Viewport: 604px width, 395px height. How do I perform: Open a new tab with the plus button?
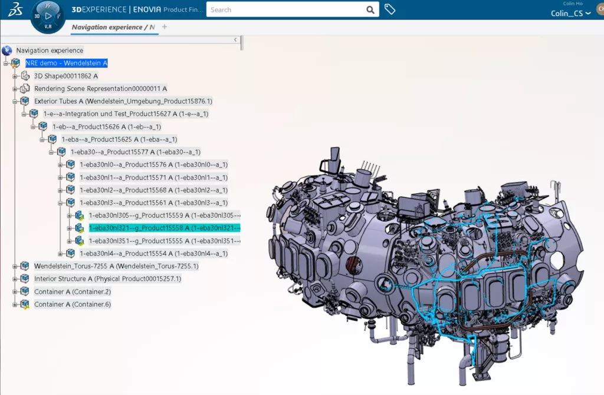pyautogui.click(x=164, y=27)
